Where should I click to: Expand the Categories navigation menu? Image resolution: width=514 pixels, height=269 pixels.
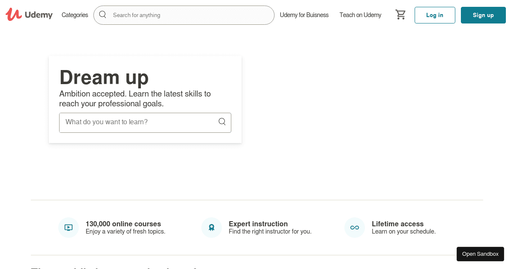tap(75, 15)
